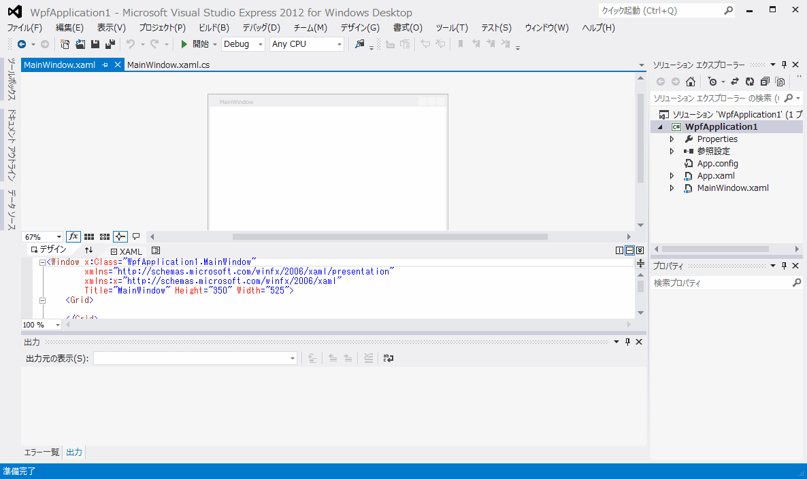This screenshot has width=807, height=479.
Task: Select vertical split view icon
Action: coord(619,250)
